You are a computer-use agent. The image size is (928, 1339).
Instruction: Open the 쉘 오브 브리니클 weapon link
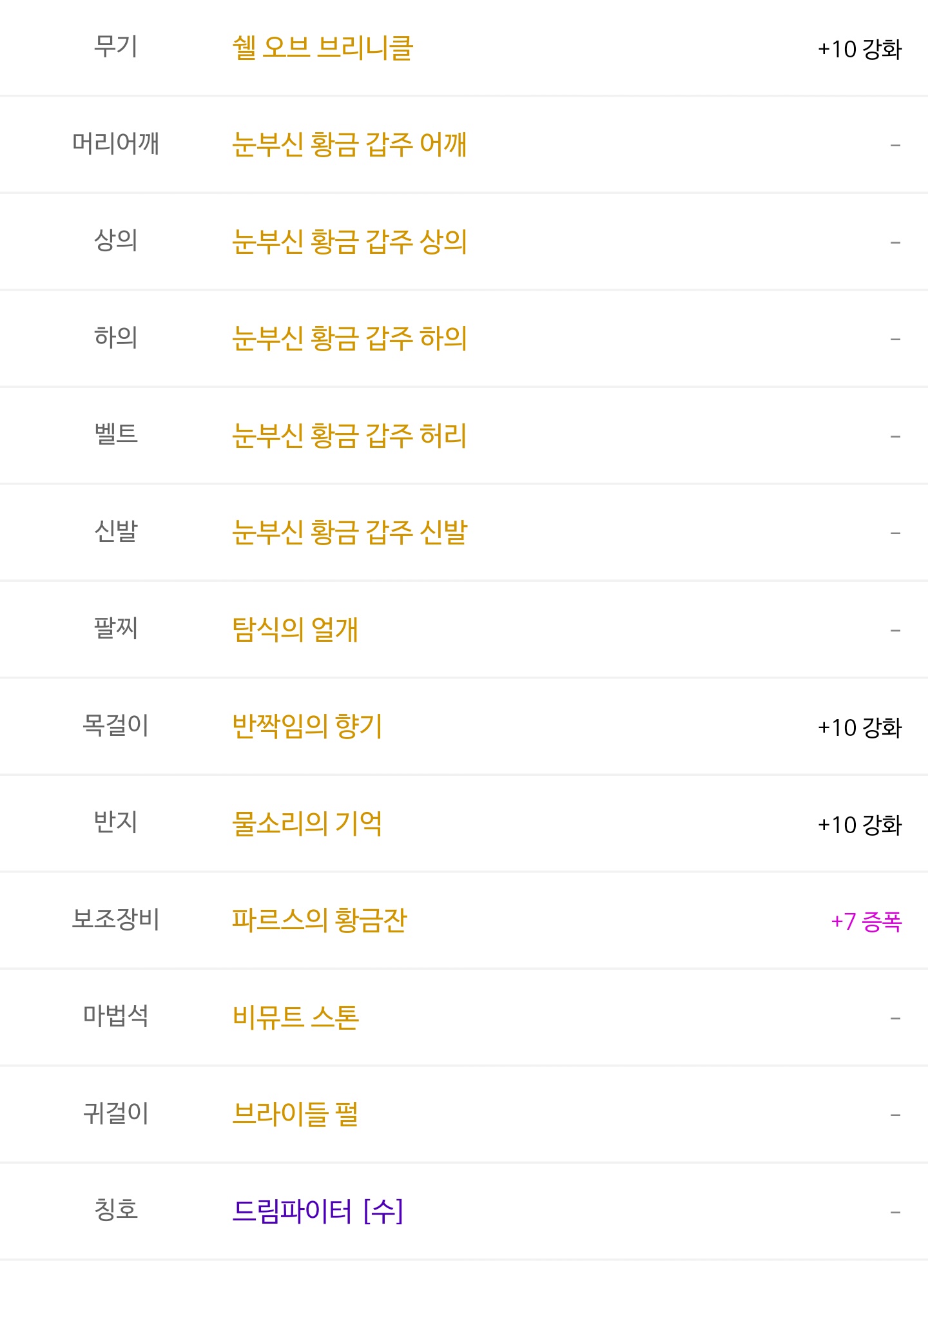(x=322, y=48)
